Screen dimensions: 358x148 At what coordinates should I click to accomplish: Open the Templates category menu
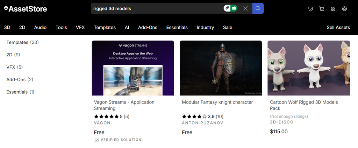pos(105,27)
